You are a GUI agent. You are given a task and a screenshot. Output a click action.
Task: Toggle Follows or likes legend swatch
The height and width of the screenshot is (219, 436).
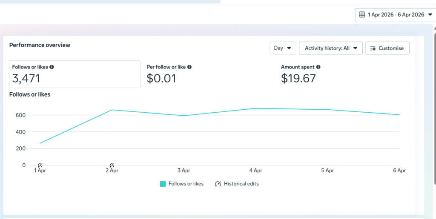163,184
